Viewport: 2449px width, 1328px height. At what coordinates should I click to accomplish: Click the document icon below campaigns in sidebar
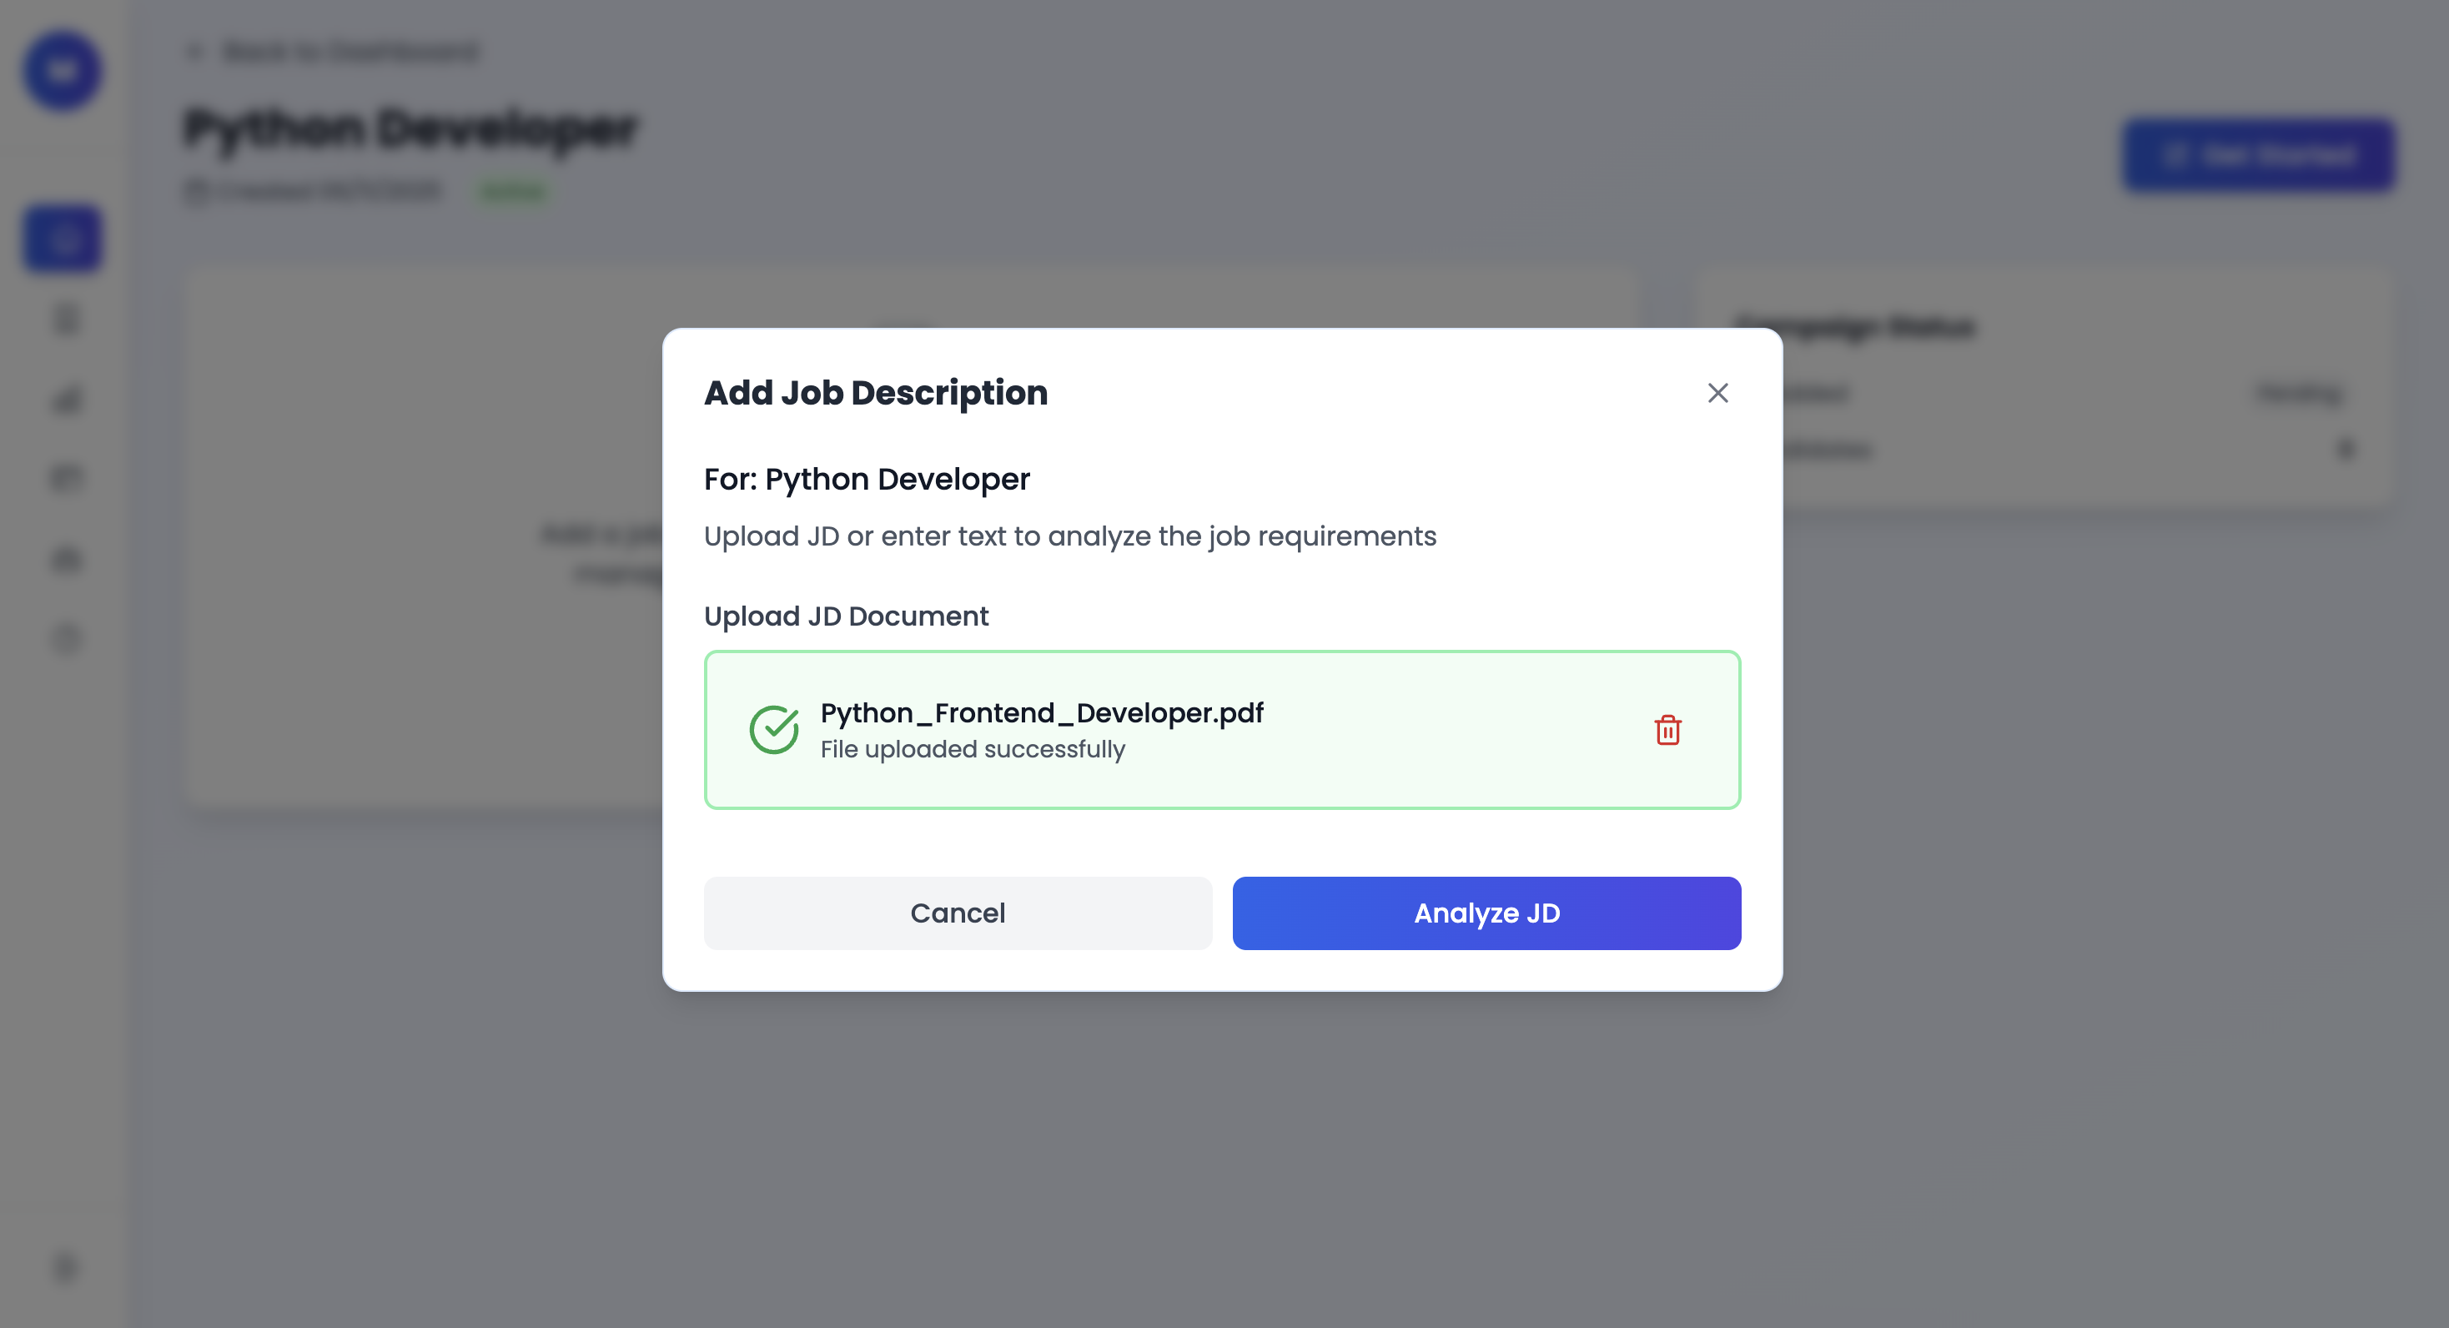[x=63, y=319]
